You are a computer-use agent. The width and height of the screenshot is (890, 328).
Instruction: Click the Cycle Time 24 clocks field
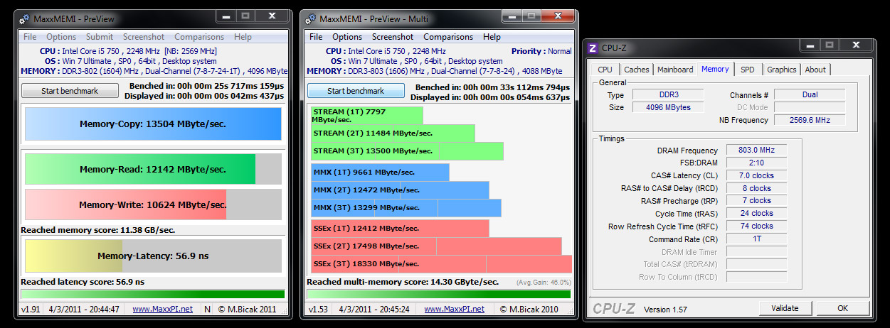pyautogui.click(x=757, y=214)
